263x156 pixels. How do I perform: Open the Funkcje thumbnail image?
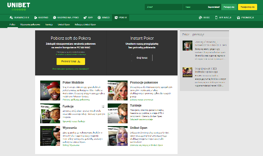coord(50,113)
